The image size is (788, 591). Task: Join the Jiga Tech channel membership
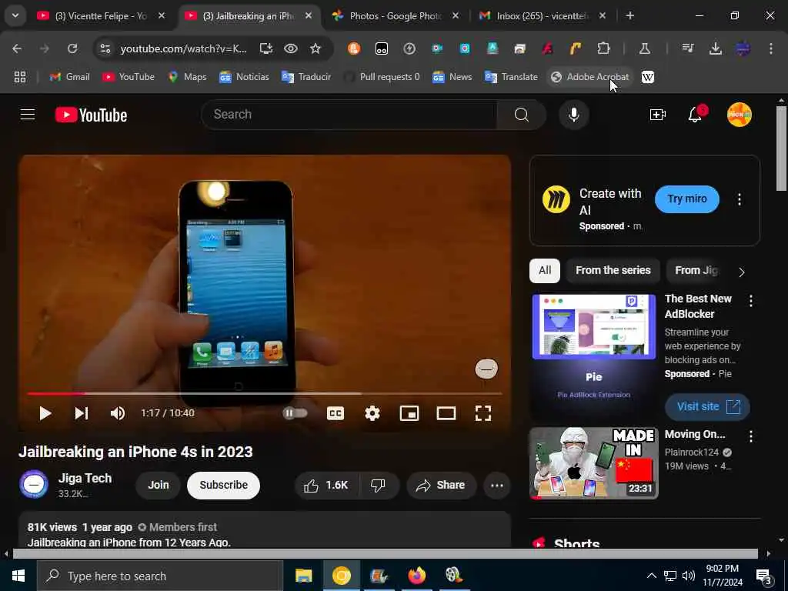[x=159, y=485]
